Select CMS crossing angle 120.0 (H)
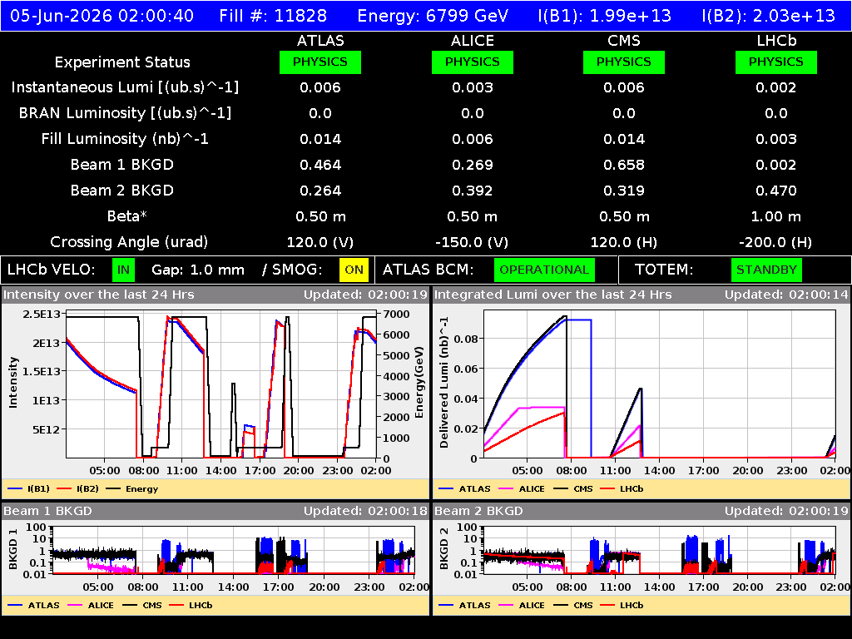 point(624,242)
